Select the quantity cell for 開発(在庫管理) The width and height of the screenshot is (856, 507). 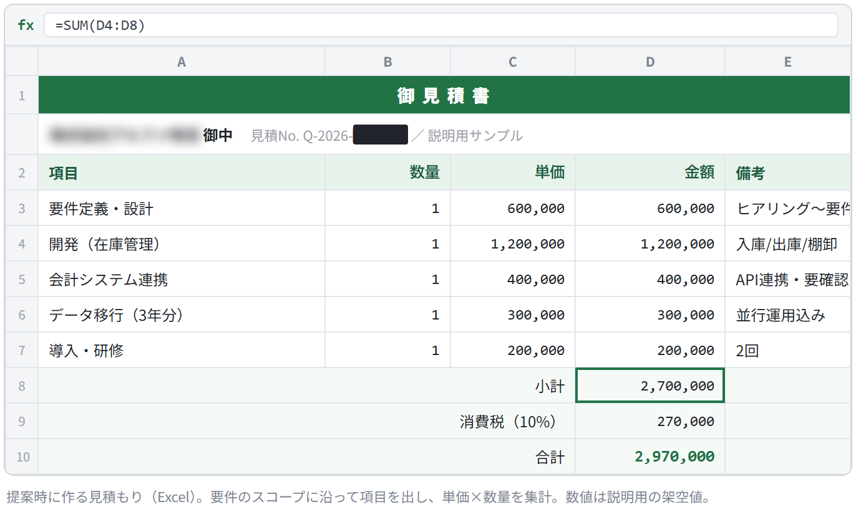pos(388,244)
